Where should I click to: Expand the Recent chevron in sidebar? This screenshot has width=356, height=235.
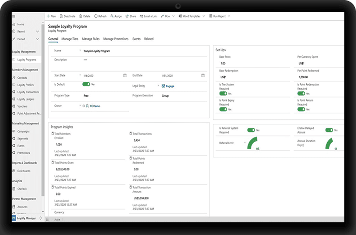[x=38, y=31]
